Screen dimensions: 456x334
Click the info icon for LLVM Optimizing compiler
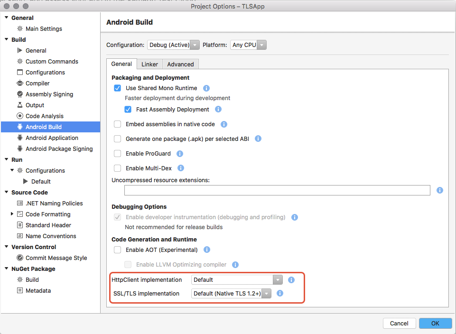point(235,265)
